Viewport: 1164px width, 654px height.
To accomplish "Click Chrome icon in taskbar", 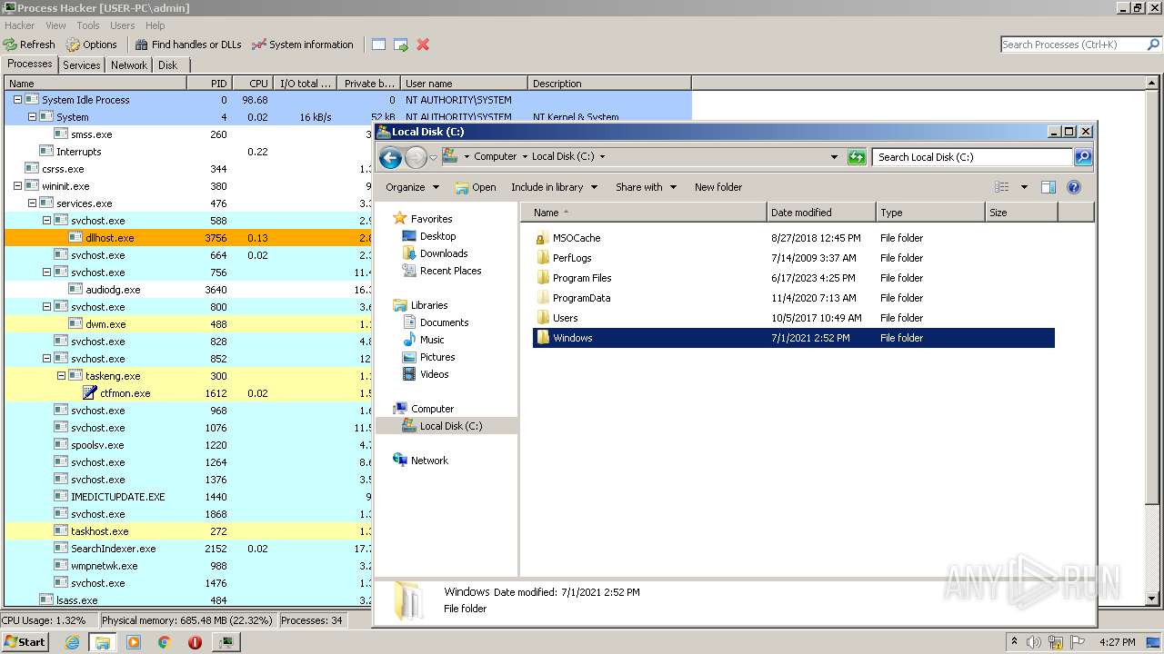I will 165,642.
